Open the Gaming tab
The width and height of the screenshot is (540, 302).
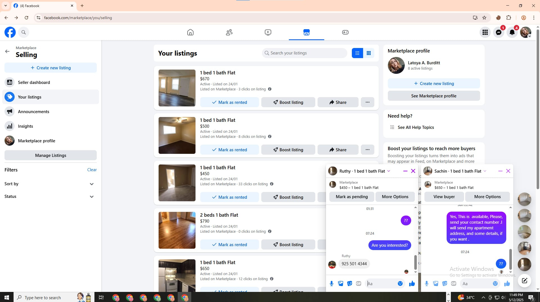pos(345,32)
